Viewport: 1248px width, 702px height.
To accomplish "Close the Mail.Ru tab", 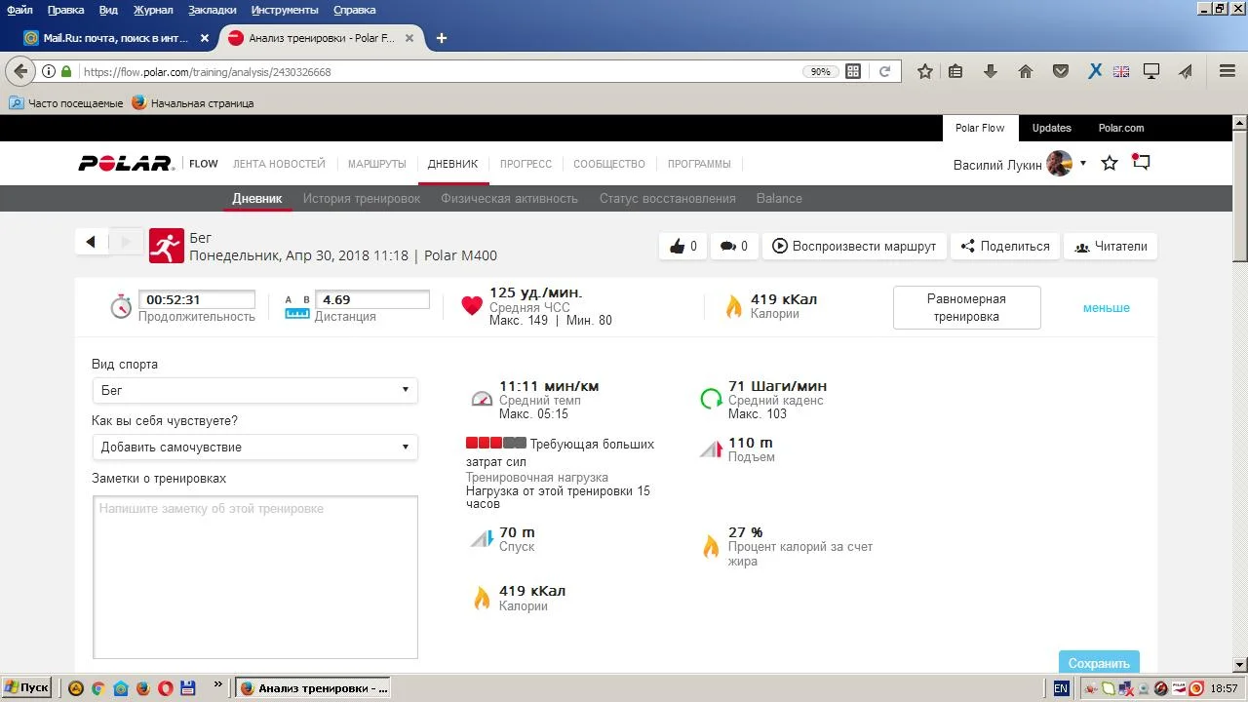I will click(205, 38).
